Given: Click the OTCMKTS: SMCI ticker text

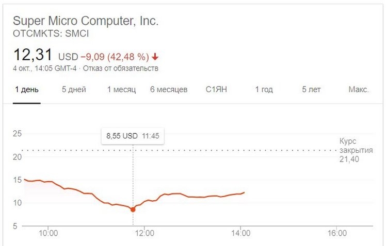Looking at the screenshot, I should tap(51, 33).
